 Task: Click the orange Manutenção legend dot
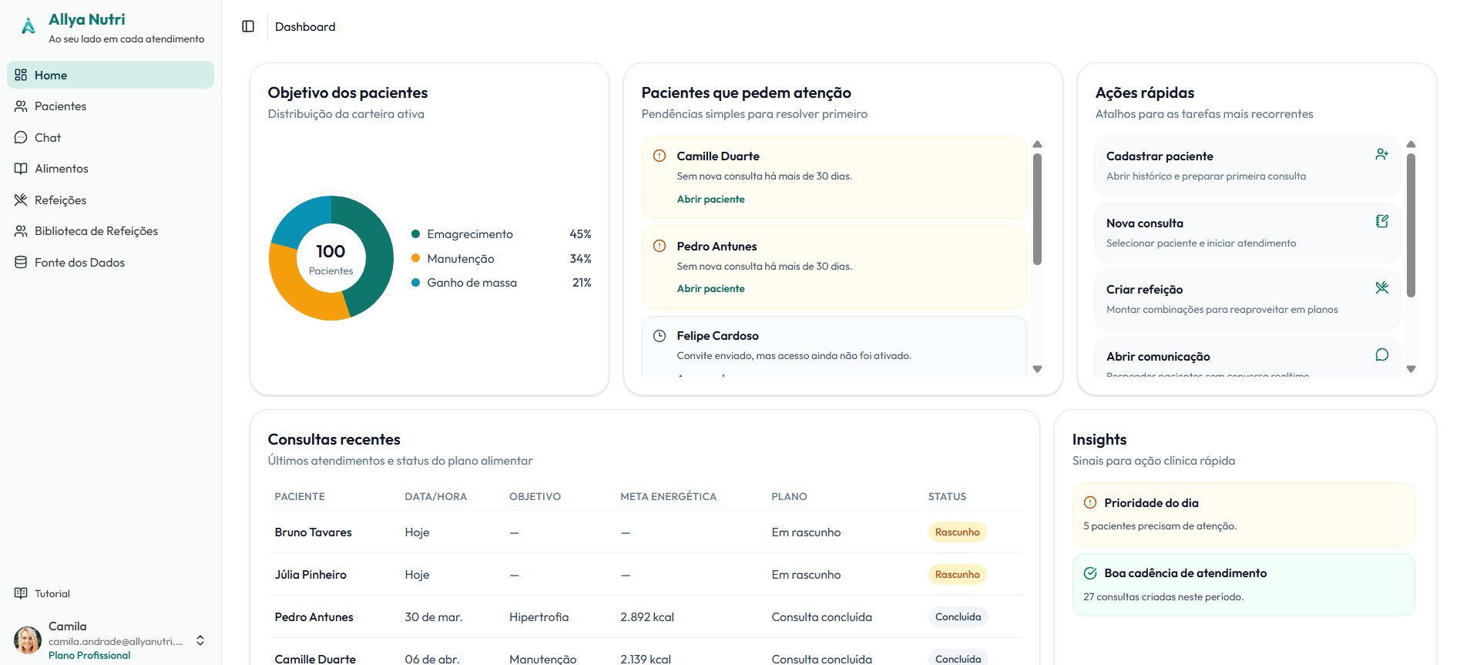415,258
